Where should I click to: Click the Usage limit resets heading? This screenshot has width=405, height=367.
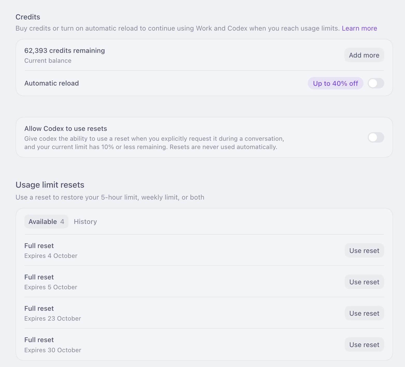tap(50, 185)
